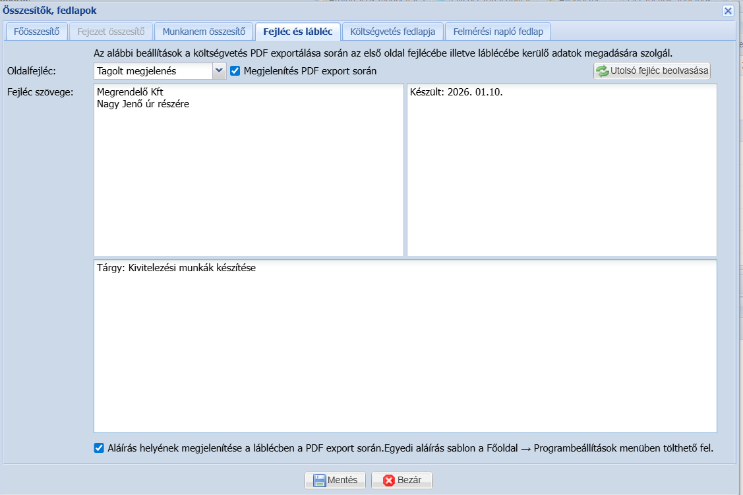Screen dimensions: 743x495
Task: Click the 'Tagolt megjelenés' combo box field
Action: pyautogui.click(x=153, y=70)
